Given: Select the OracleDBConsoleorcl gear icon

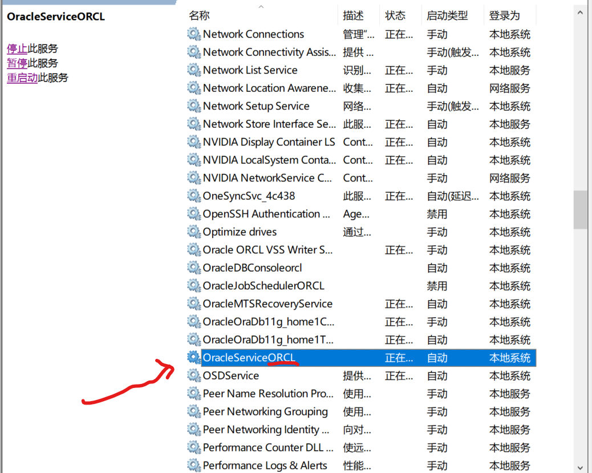Looking at the screenshot, I should click(x=194, y=268).
